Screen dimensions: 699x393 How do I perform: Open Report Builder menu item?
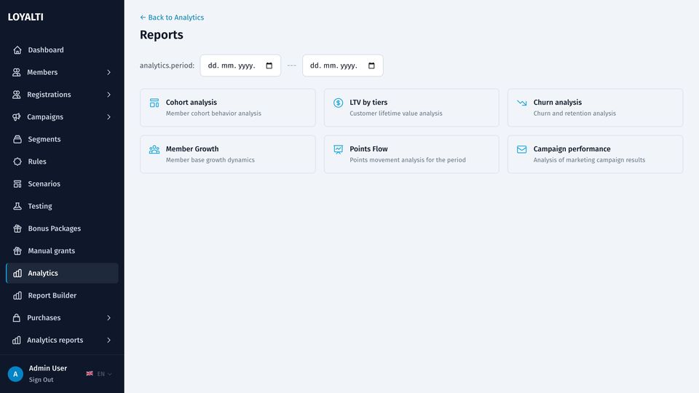[x=63, y=295]
